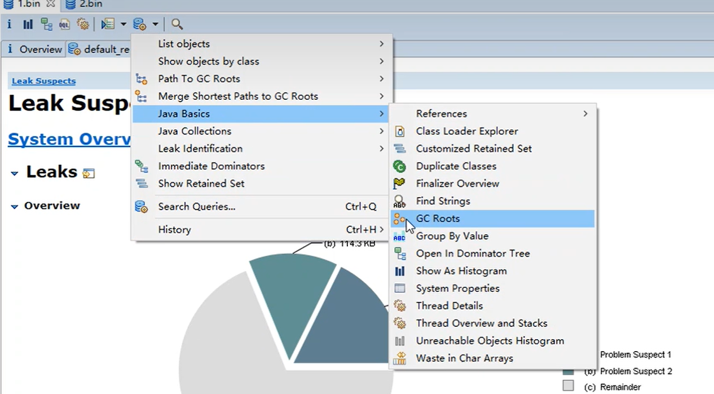Open the OQL query editor icon
714x394 pixels.
64,24
